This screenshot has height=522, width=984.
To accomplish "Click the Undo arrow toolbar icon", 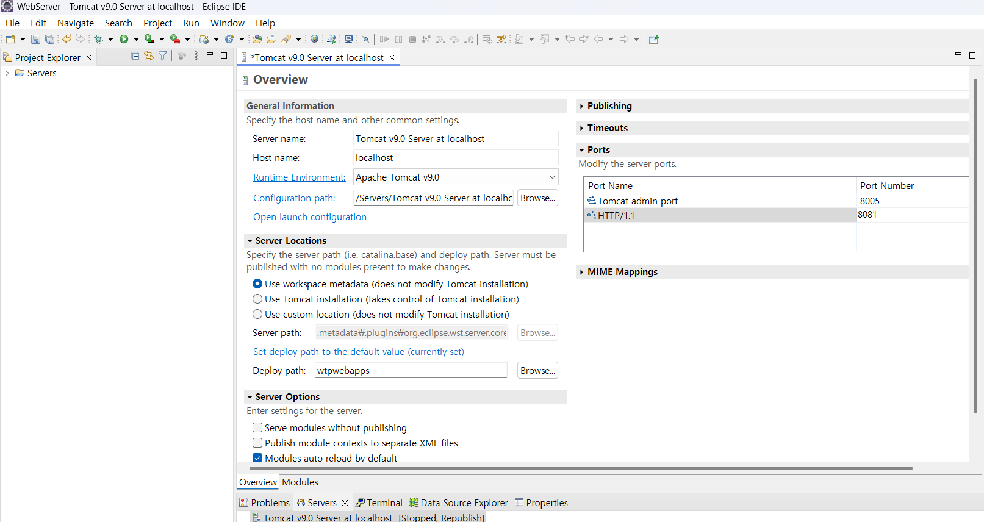I will pyautogui.click(x=66, y=39).
